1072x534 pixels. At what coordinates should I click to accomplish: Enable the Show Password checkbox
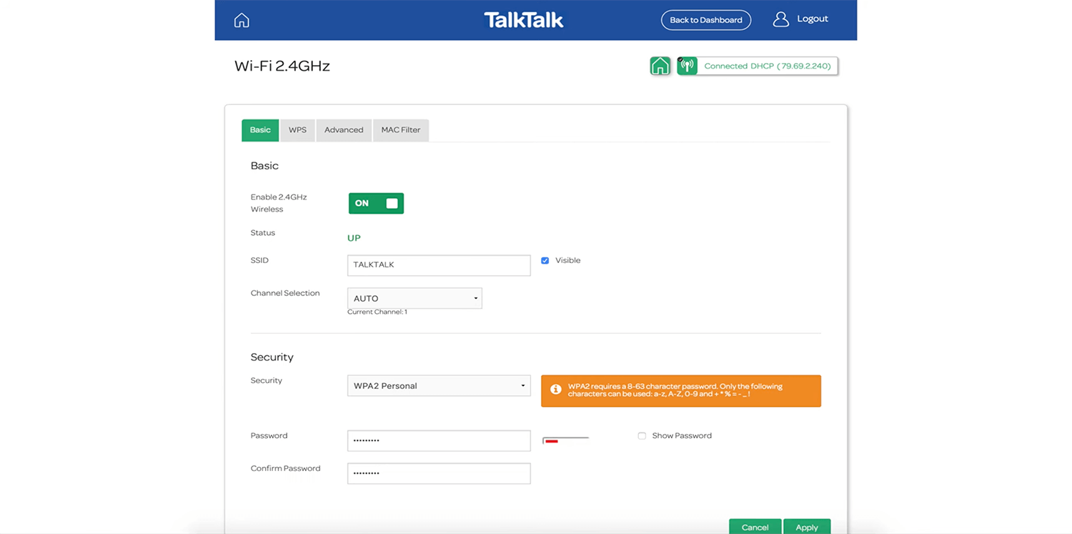[x=642, y=435]
